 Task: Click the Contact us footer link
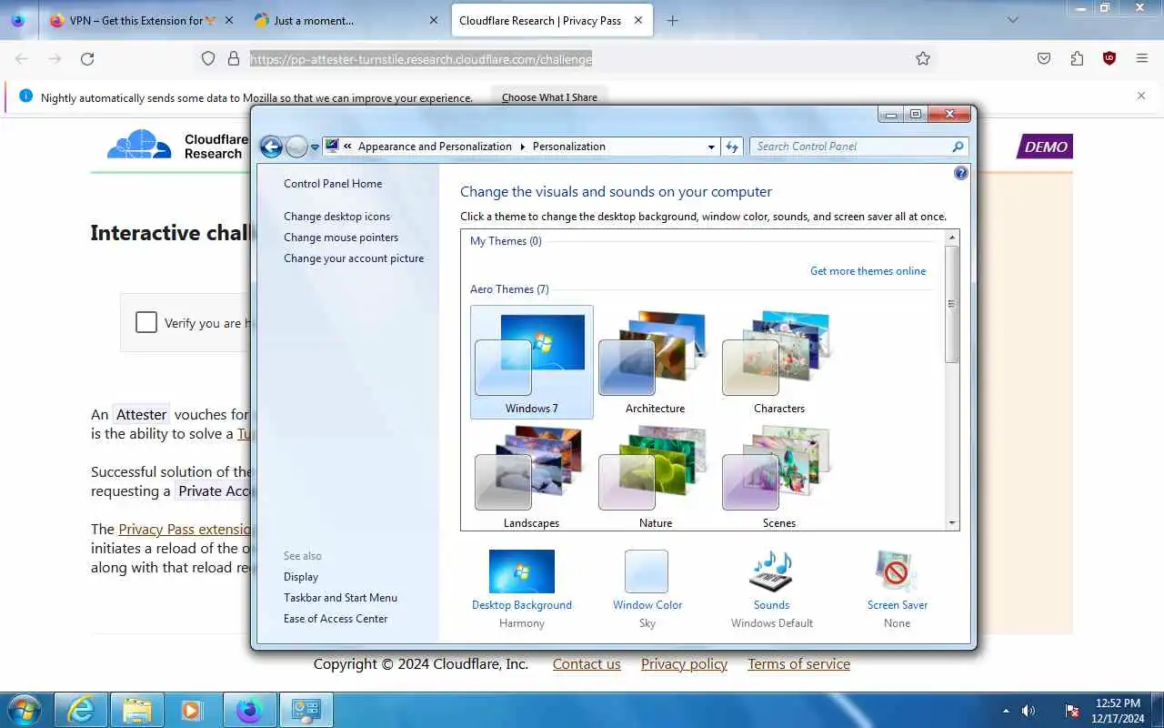[x=587, y=664]
